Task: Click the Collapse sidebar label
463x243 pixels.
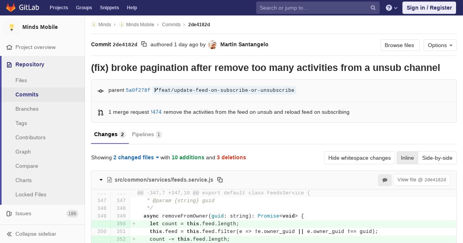Action: [x=36, y=234]
